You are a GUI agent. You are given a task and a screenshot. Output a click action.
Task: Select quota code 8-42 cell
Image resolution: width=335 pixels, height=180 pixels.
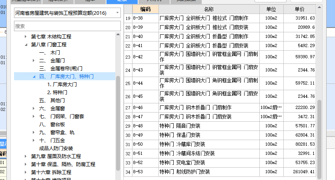coord(145,57)
